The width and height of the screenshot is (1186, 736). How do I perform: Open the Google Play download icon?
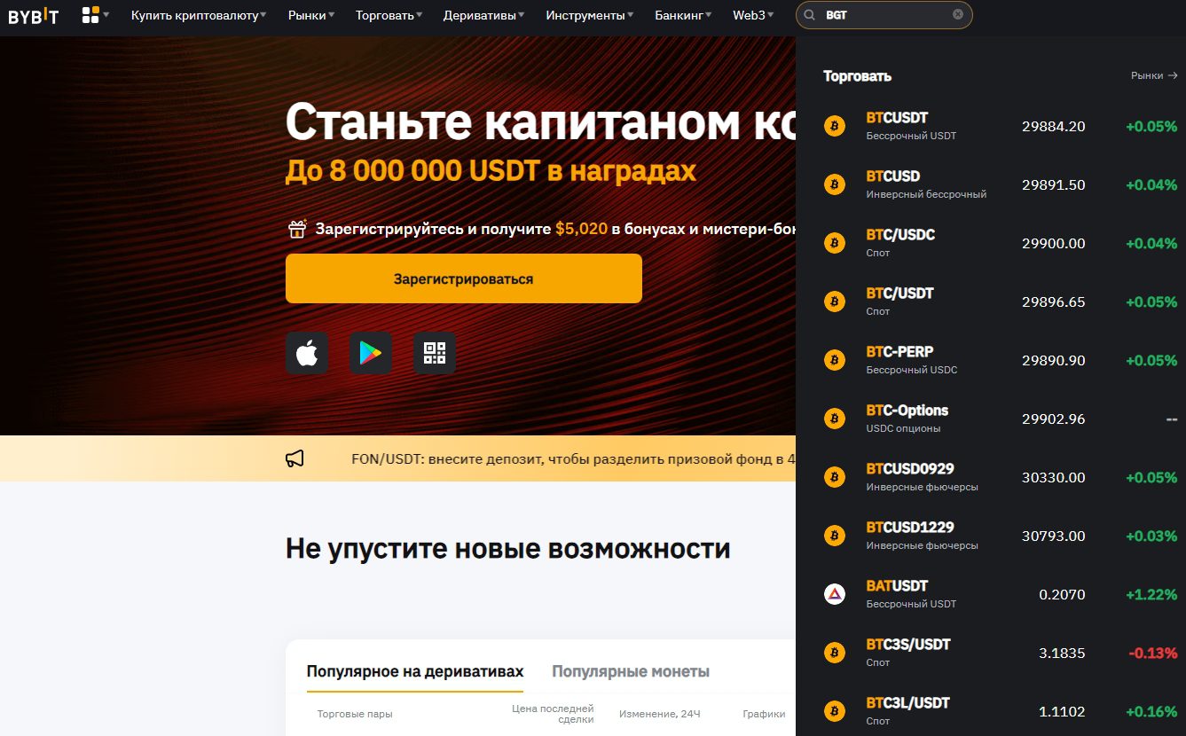[371, 353]
